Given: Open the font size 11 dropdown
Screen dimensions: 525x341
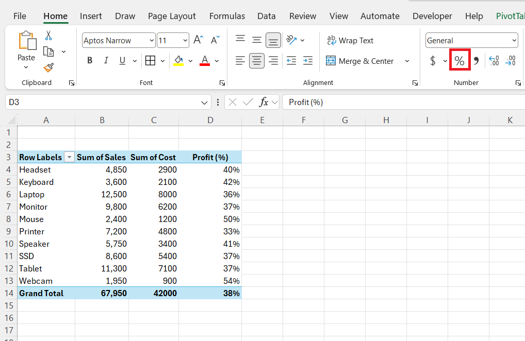Looking at the screenshot, I should tap(185, 41).
